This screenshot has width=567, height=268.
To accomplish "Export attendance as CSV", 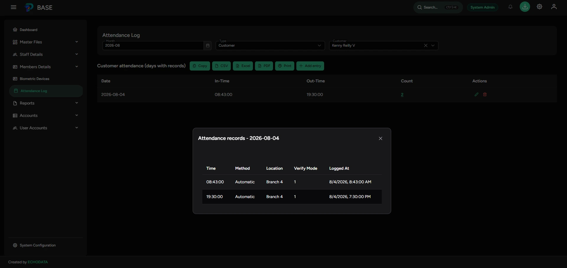I will (221, 66).
